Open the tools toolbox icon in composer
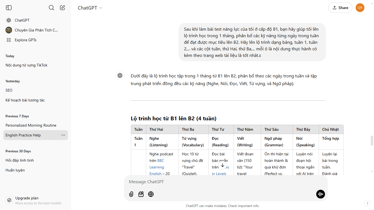Screen dimensions: 374x210 coord(141,194)
